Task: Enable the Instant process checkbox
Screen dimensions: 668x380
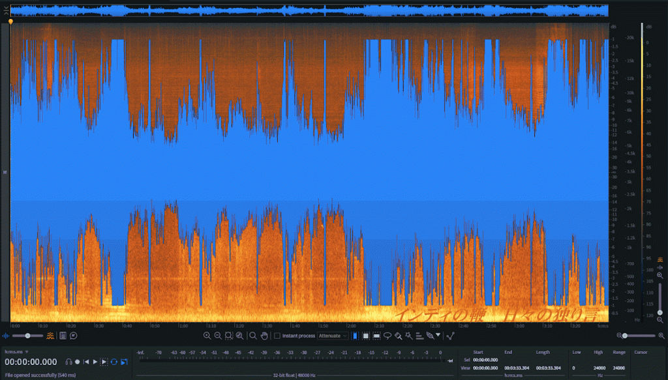Action: coord(277,336)
